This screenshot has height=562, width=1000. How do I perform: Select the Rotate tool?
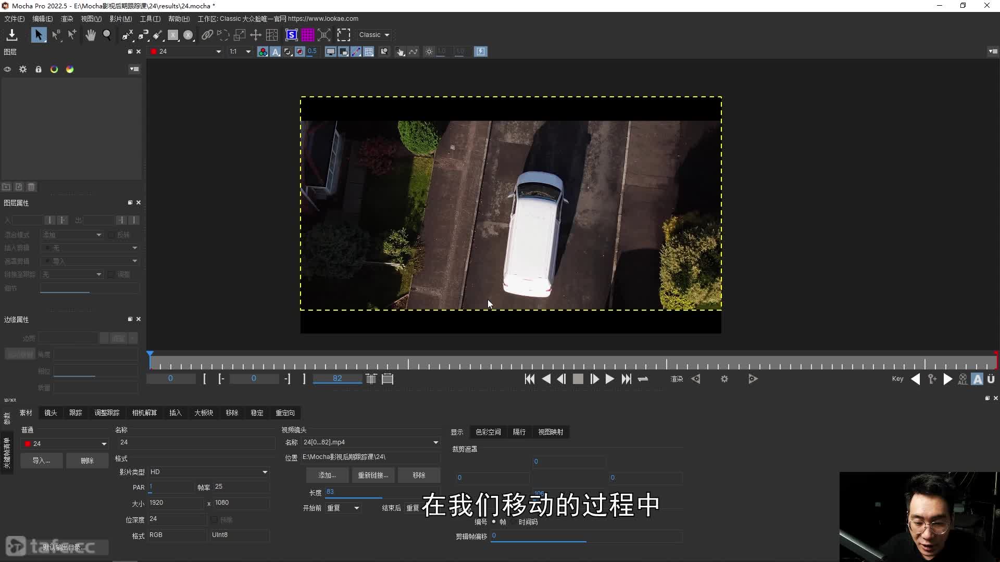(x=223, y=35)
